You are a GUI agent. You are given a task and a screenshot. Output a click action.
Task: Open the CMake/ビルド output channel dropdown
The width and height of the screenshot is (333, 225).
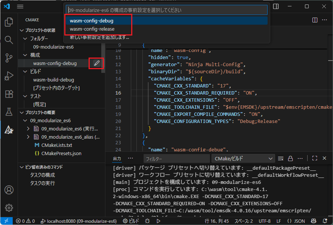[243, 158]
